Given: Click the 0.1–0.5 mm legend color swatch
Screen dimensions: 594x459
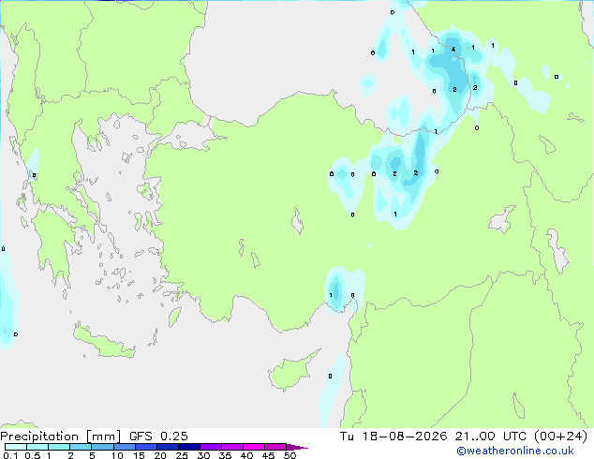Looking at the screenshot, I should click(x=16, y=447).
